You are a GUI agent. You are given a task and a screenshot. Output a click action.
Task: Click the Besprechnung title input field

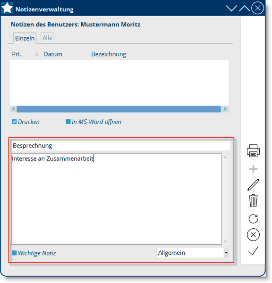click(121, 145)
